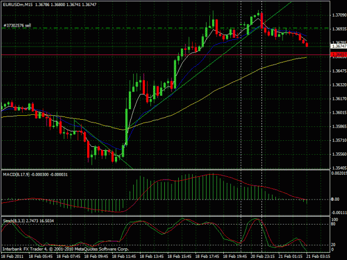This screenshot has width=347, height=260.
Task: Click the Stochastic 100 level label
Action: click(335, 220)
